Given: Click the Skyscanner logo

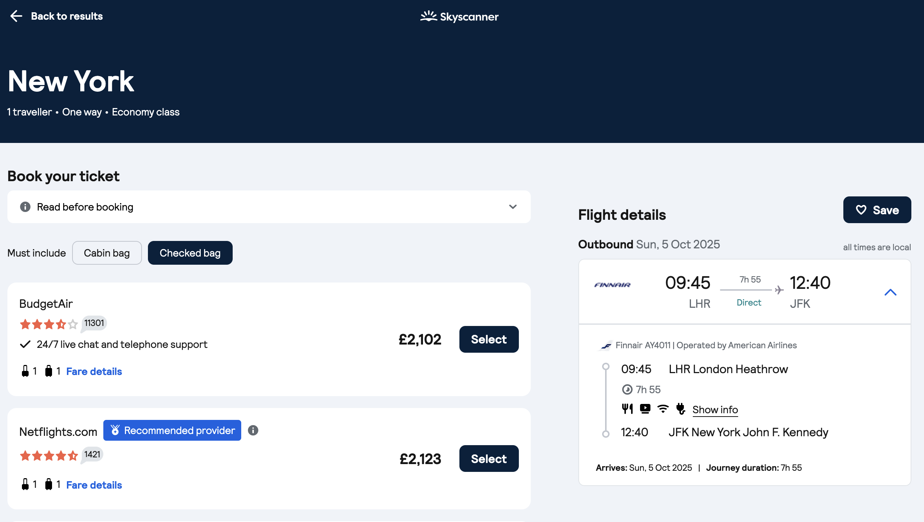Looking at the screenshot, I should tap(459, 17).
